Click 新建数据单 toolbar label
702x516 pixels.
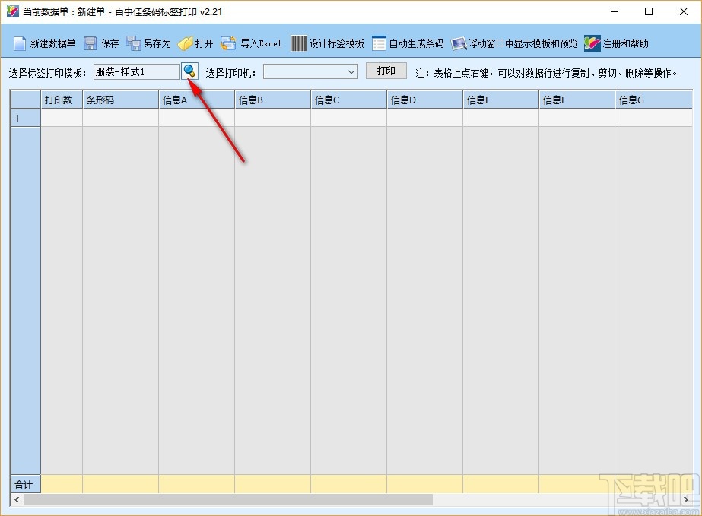coord(52,43)
